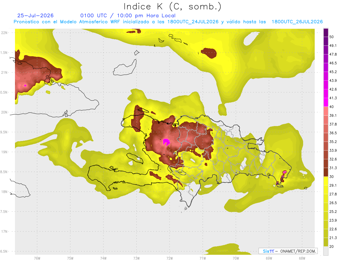Click the '20N' latitude label

pos(4,112)
